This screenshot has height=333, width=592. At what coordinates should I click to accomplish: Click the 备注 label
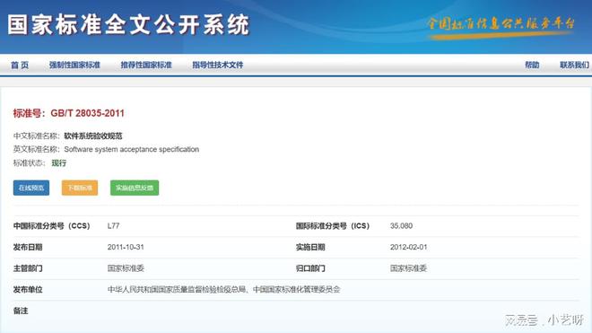21,311
